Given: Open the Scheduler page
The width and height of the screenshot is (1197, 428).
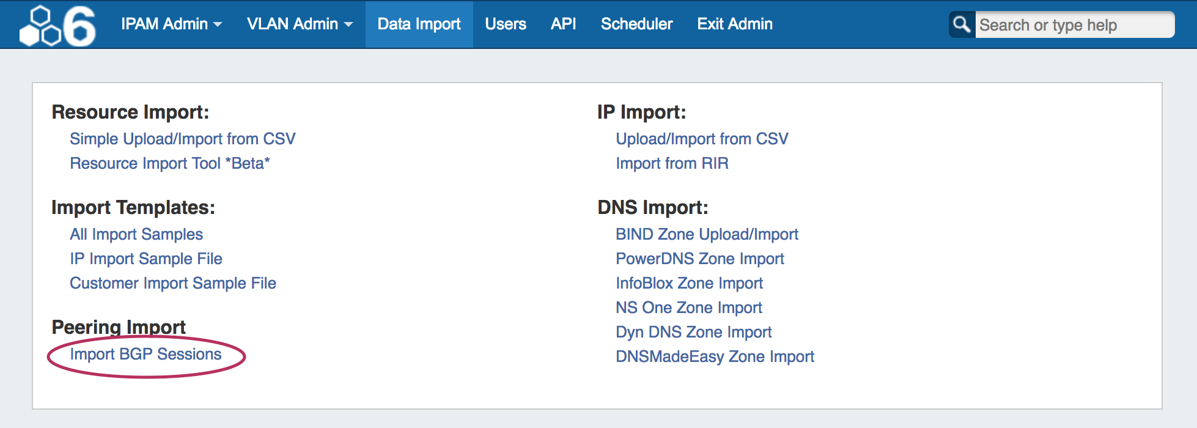Looking at the screenshot, I should [x=636, y=24].
